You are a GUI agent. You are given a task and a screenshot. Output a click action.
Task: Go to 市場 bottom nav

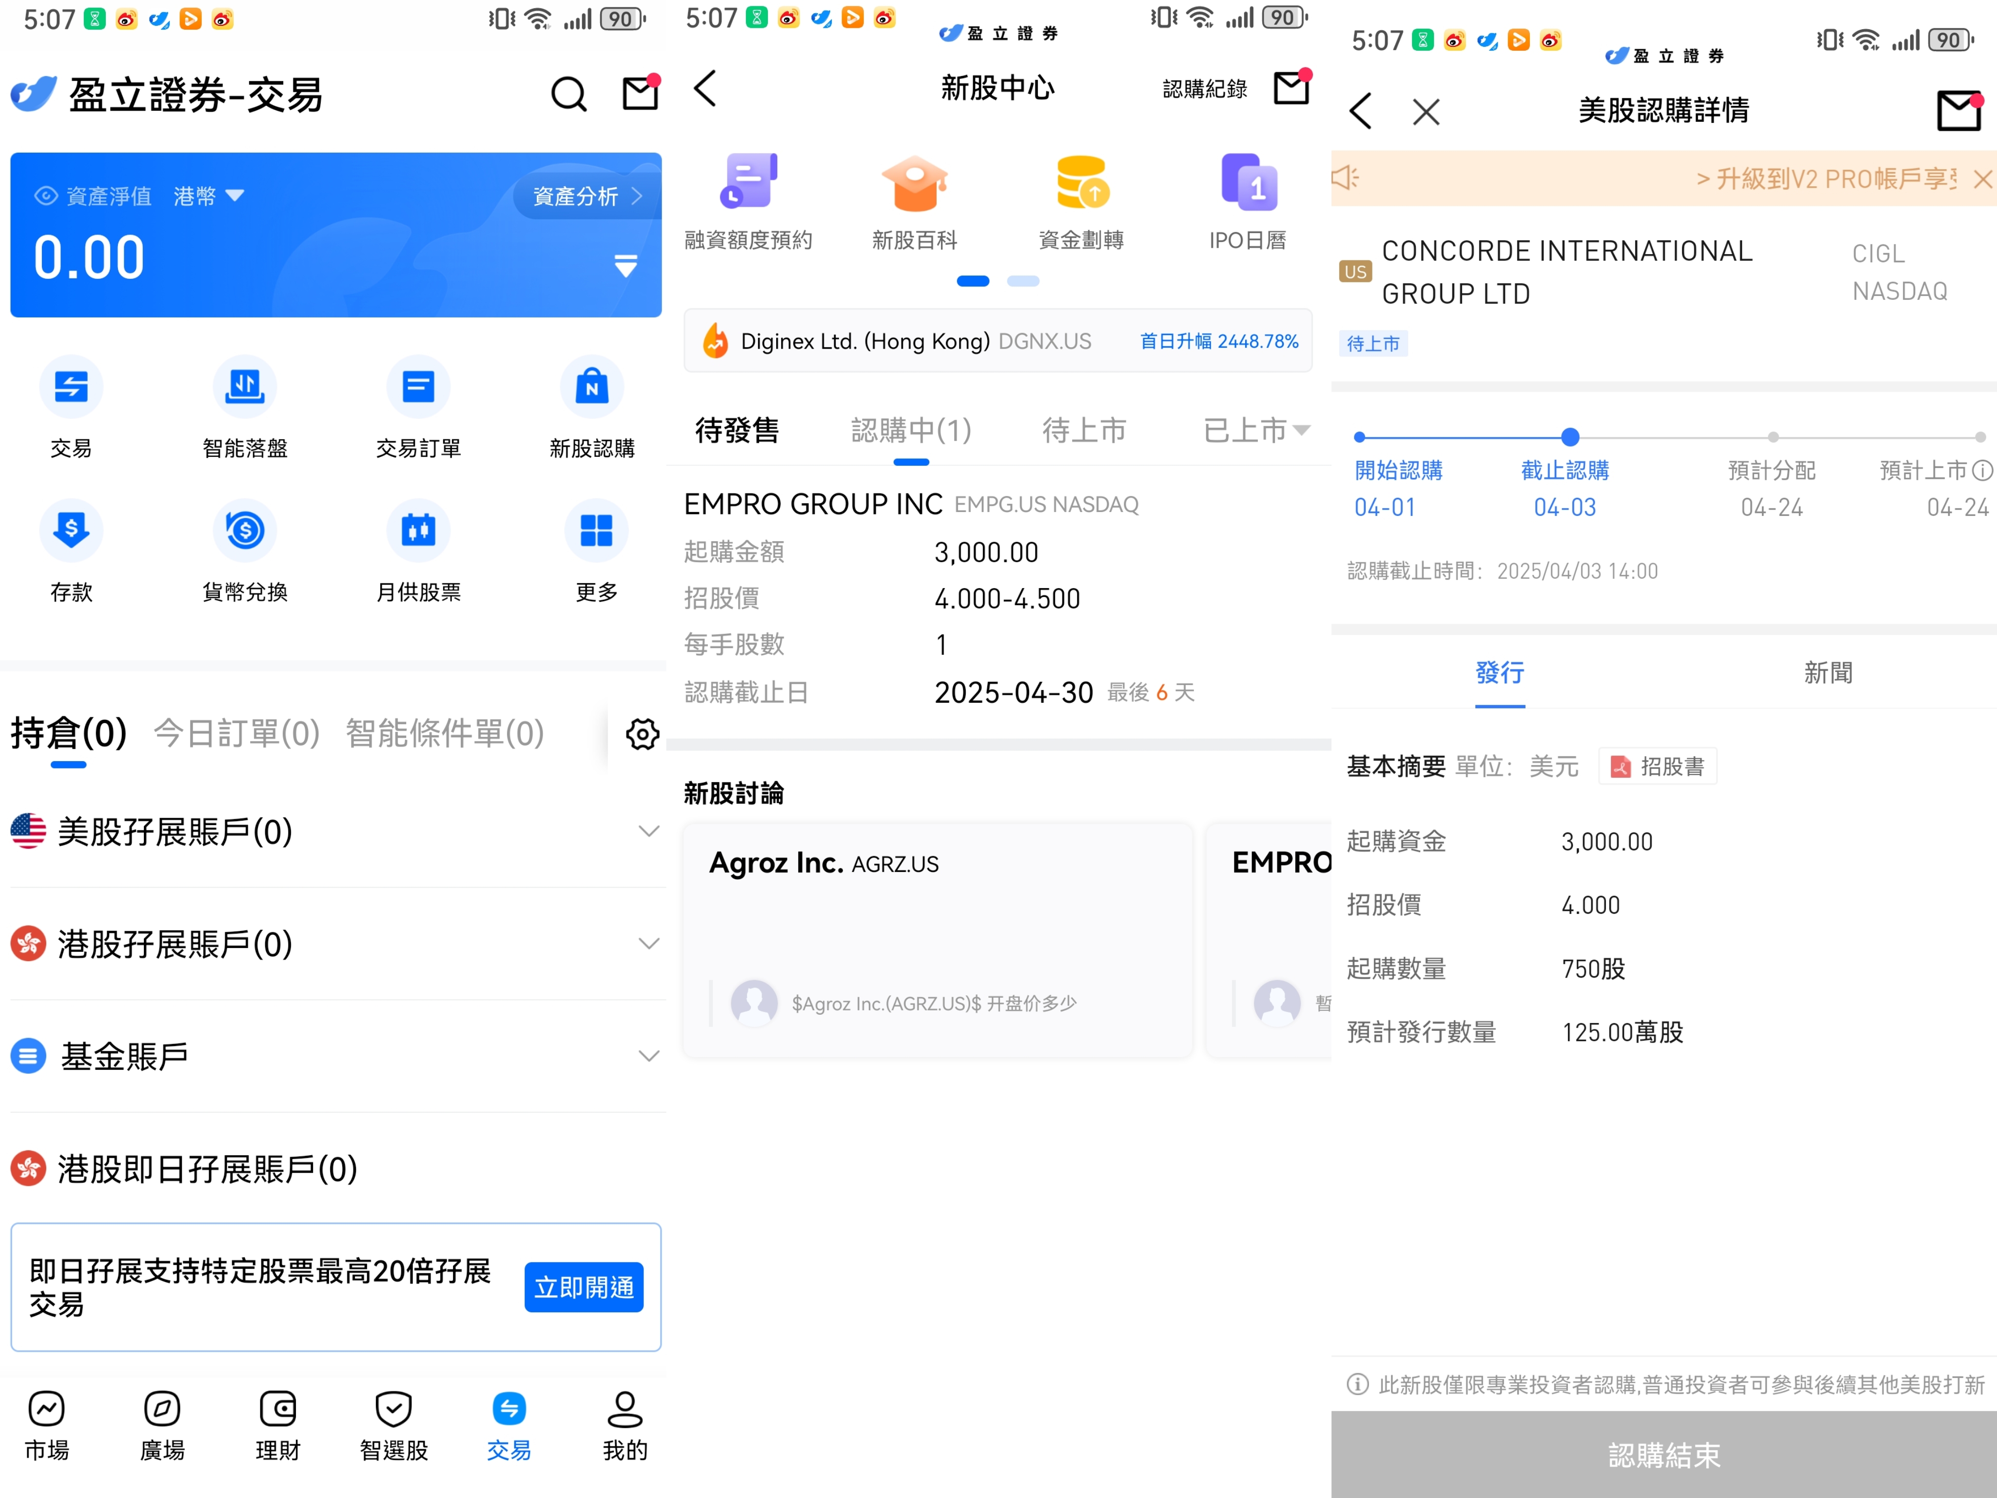[x=47, y=1426]
